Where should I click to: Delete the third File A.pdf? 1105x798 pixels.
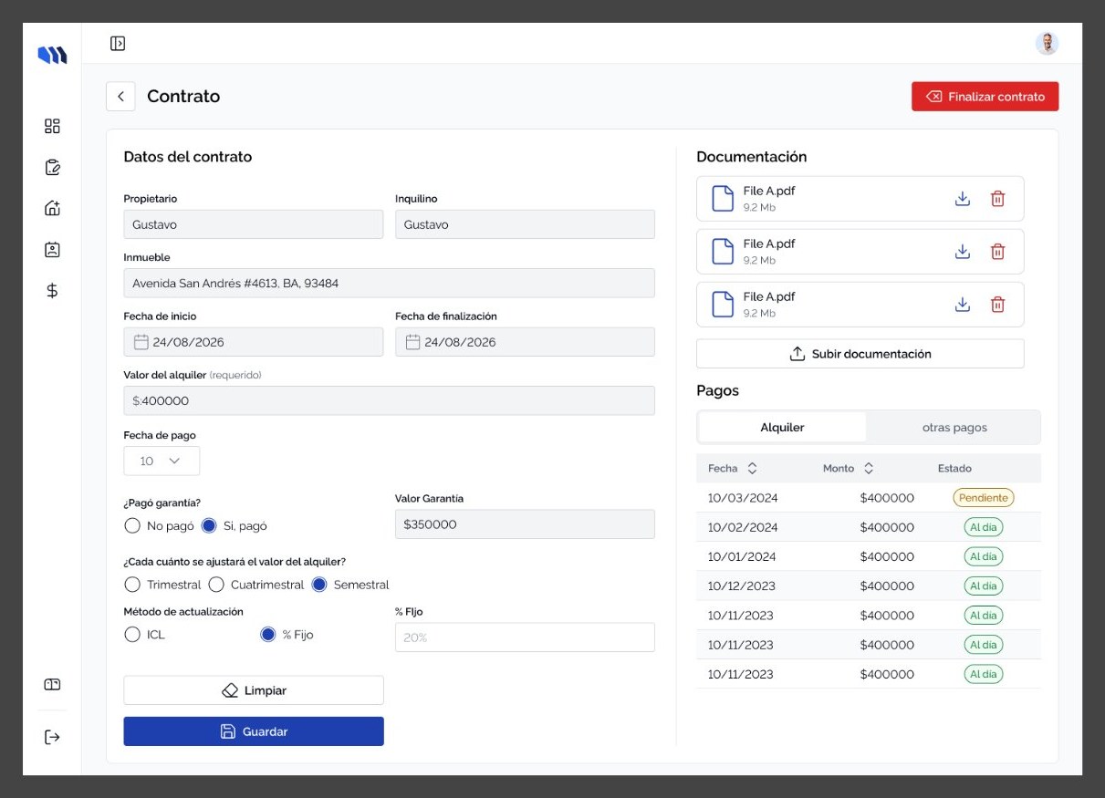click(x=997, y=305)
